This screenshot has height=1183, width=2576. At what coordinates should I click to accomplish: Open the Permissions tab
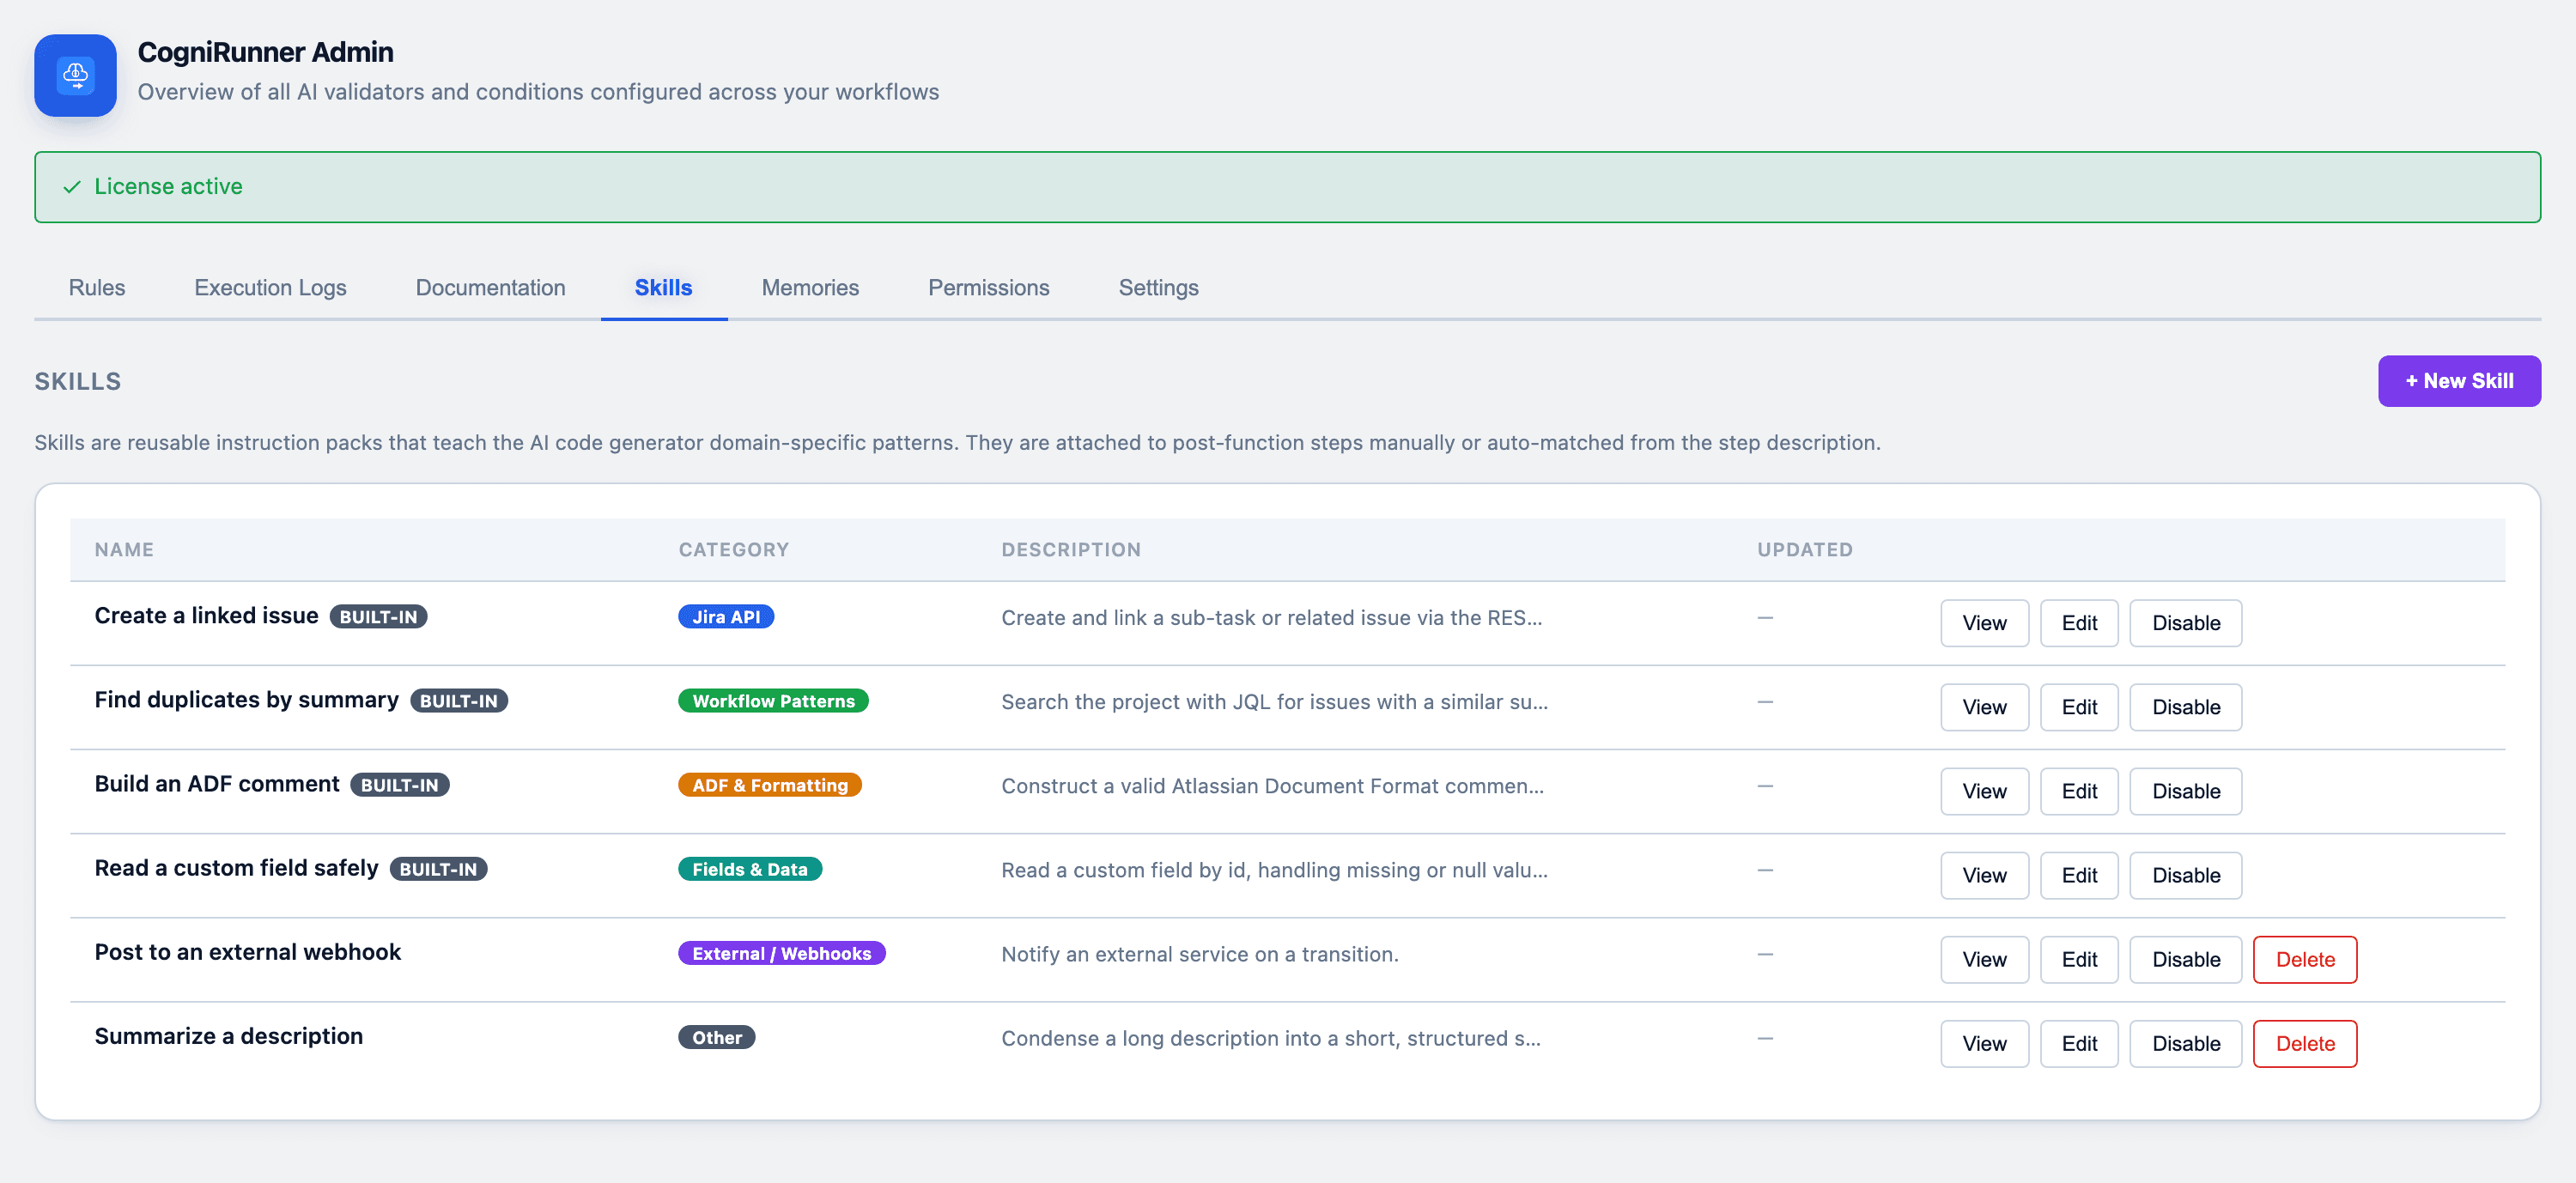(x=988, y=288)
